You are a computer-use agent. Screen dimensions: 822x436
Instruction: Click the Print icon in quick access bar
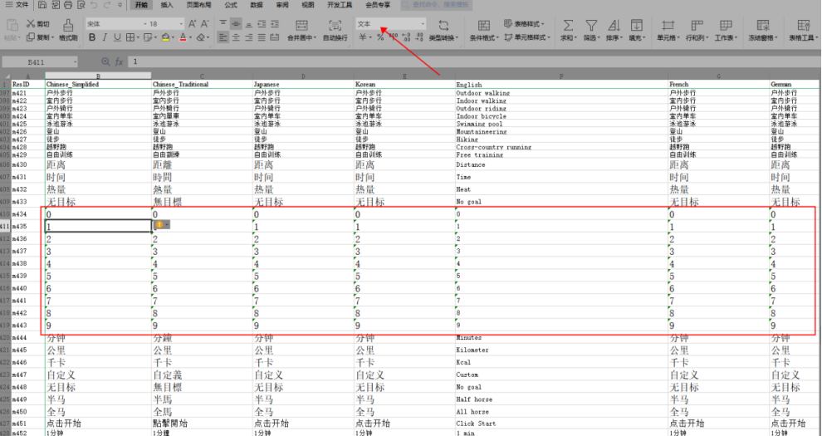click(68, 5)
